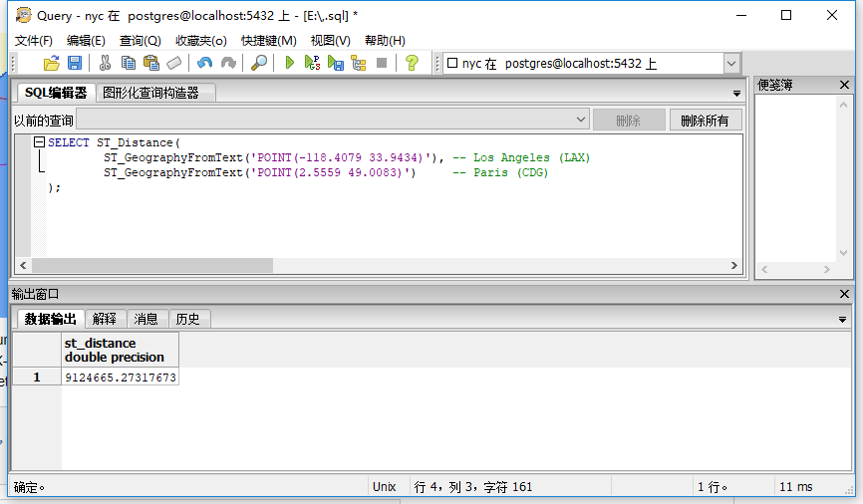
Task: Click the SELECT keyword in the editor
Action: 68,143
